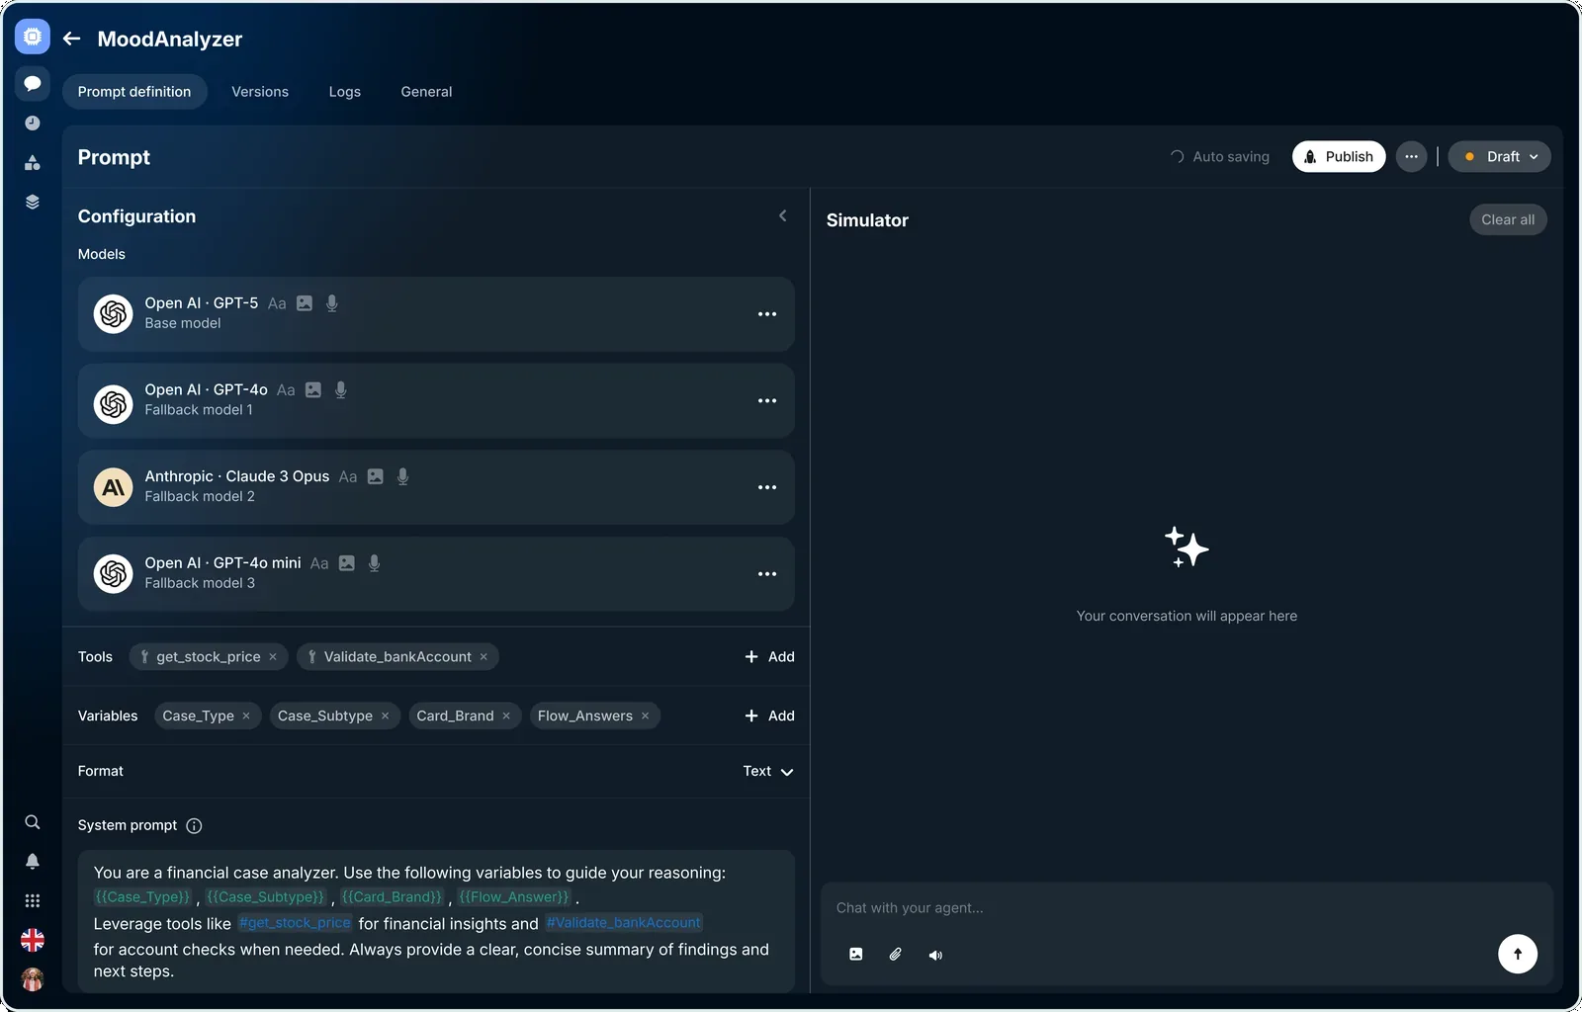This screenshot has width=1582, height=1012.
Task: Remove the Case_Subtype variable
Action: 385,717
